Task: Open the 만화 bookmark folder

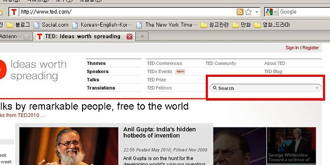Action: point(242,25)
